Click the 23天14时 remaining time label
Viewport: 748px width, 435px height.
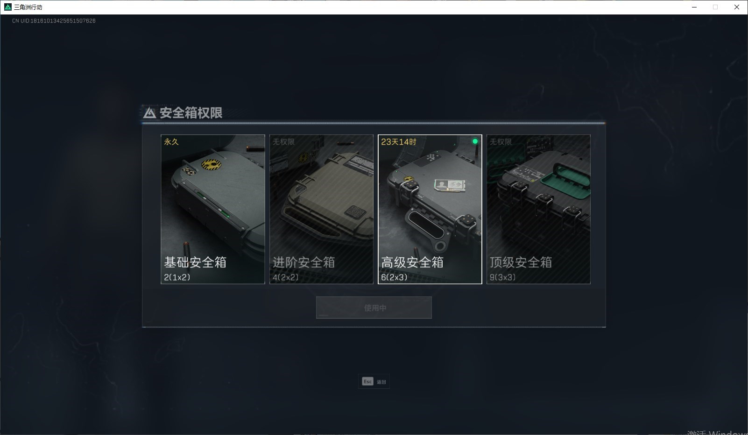coord(398,141)
